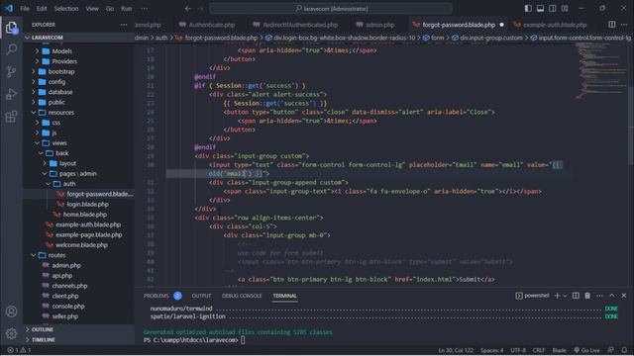Viewport: 634px width, 356px height.
Task: Change the Blade language mode
Action: pos(559,350)
